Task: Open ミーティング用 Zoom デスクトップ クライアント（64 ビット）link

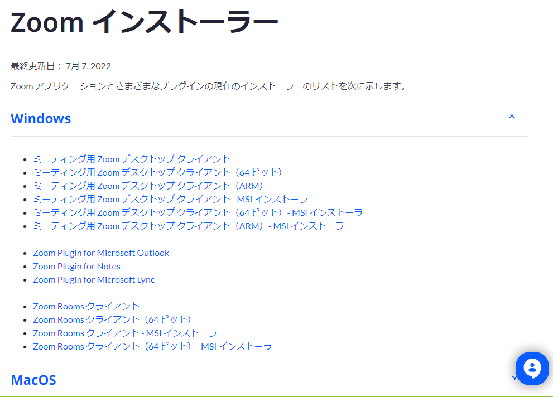Action: pos(157,172)
